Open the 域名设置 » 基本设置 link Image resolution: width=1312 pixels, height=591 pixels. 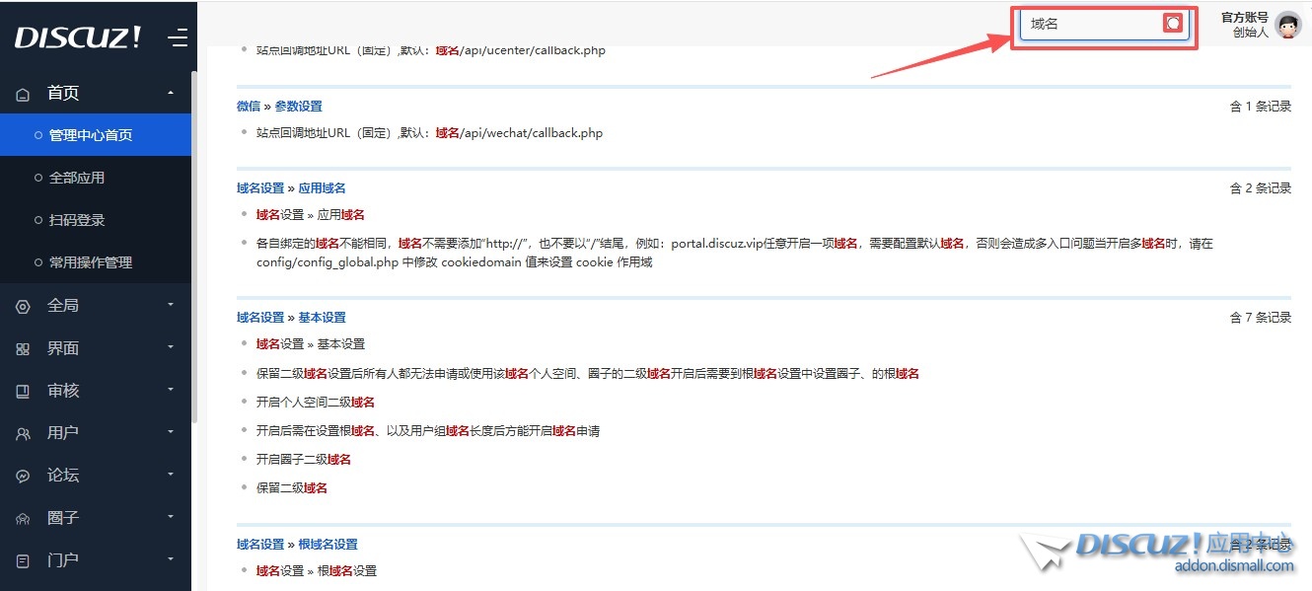[292, 317]
